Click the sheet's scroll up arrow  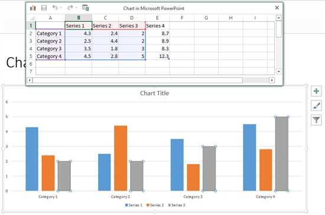click(x=279, y=18)
